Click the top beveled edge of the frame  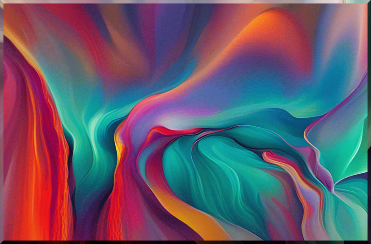(185, 2)
